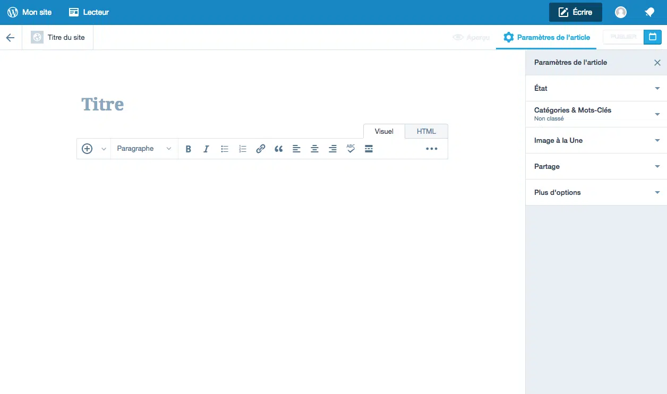This screenshot has height=394, width=667.
Task: Toggle the spellcheck ABC icon
Action: point(350,149)
